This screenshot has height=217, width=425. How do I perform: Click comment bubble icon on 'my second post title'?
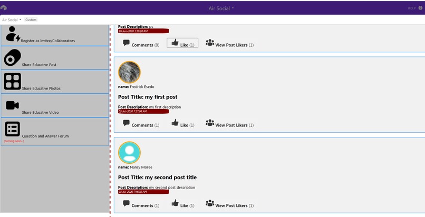[x=126, y=203]
